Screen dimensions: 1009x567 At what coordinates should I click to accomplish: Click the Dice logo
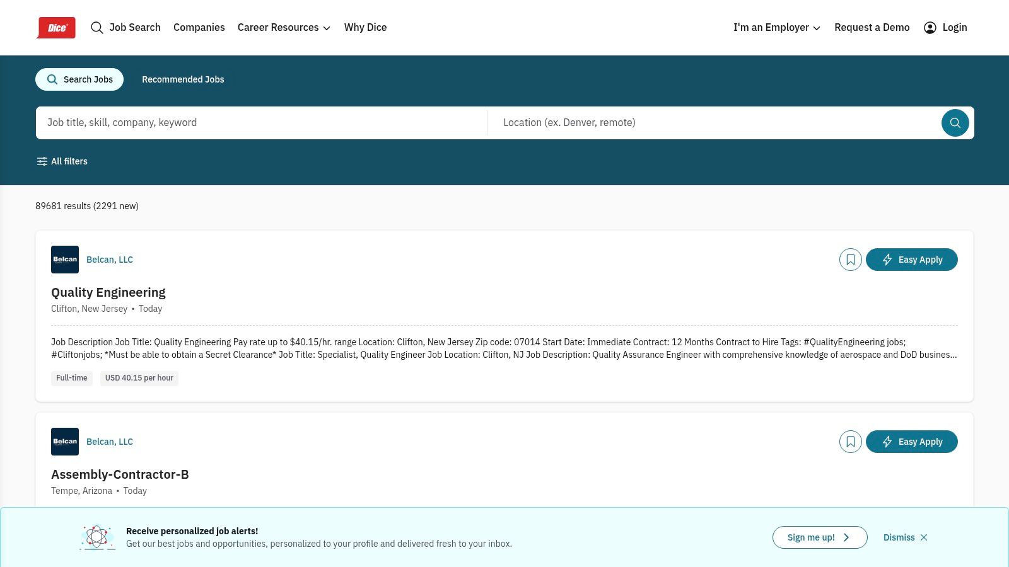[56, 28]
